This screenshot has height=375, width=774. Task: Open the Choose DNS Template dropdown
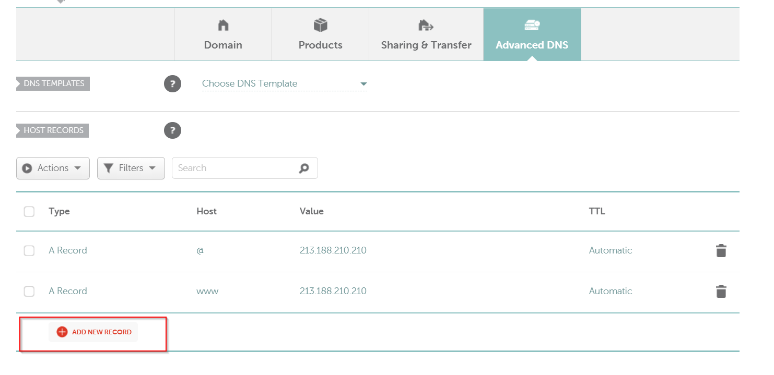[284, 84]
